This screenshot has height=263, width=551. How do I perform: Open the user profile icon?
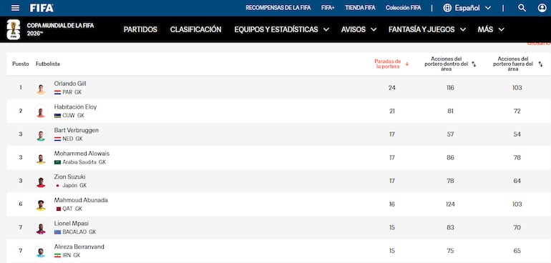click(542, 8)
